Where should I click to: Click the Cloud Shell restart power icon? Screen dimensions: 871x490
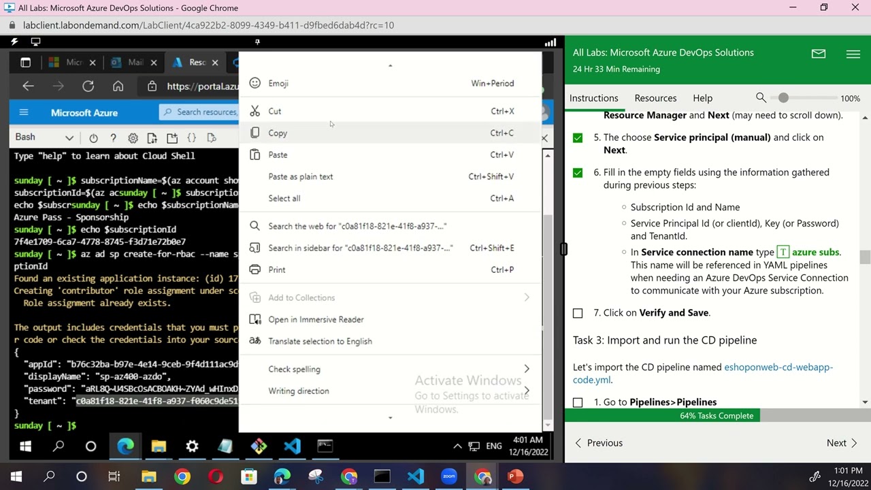tap(93, 138)
